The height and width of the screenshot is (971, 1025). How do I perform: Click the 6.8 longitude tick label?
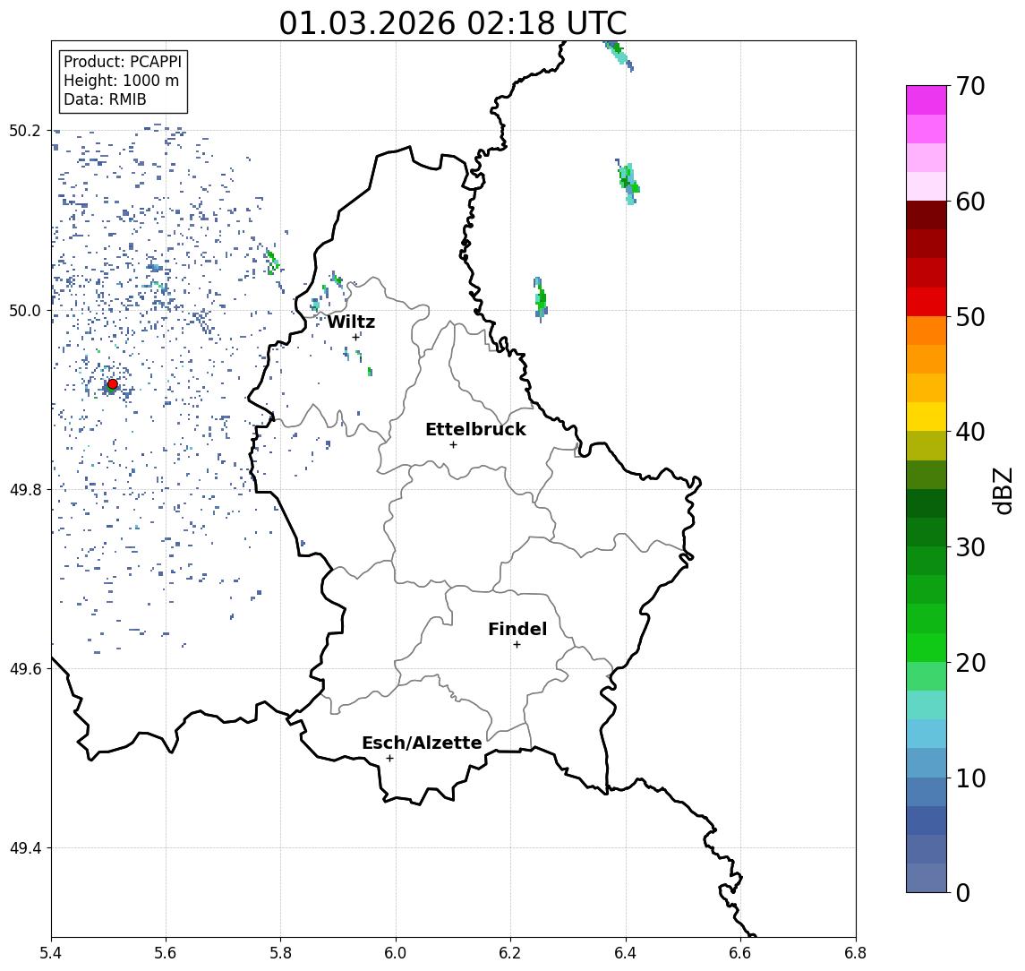[x=855, y=953]
